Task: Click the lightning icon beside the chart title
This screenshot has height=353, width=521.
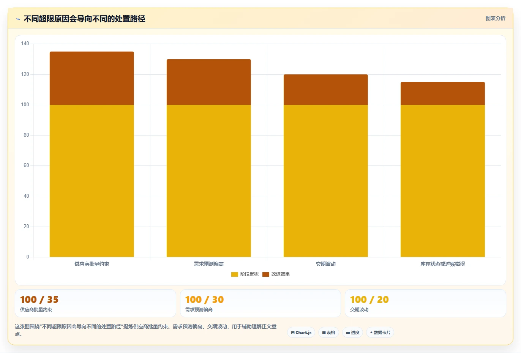Action: pyautogui.click(x=18, y=19)
